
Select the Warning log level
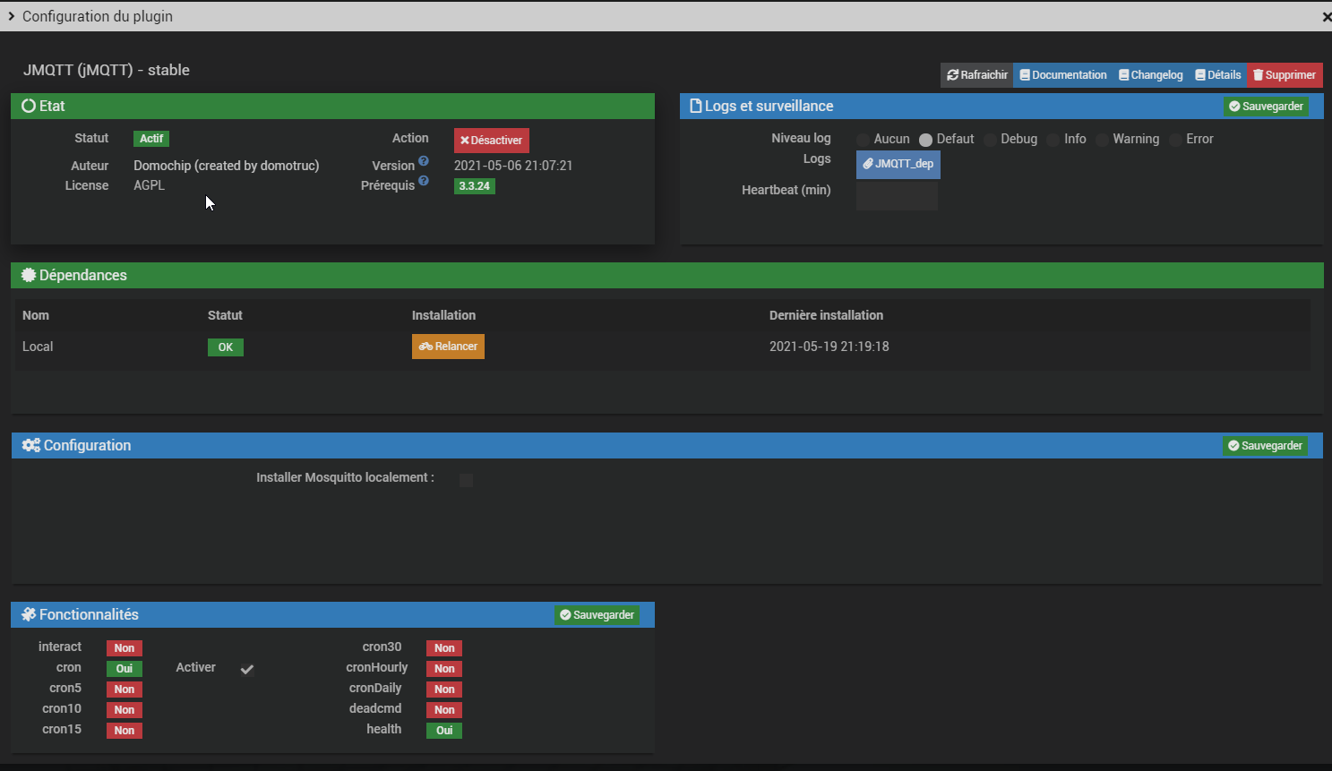1103,140
